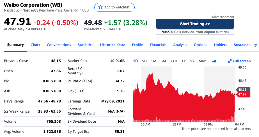Screen dimensions: 259x137
Task: Set chart range to 1M
Action: (153, 61)
